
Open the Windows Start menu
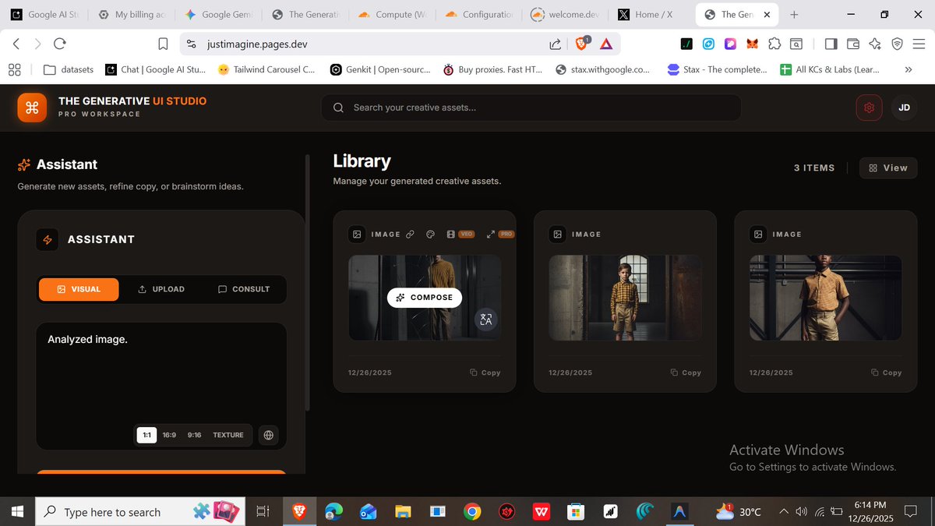(17, 512)
